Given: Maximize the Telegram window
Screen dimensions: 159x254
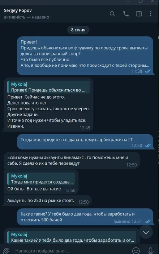Looking at the screenshot, I should [141, 1].
